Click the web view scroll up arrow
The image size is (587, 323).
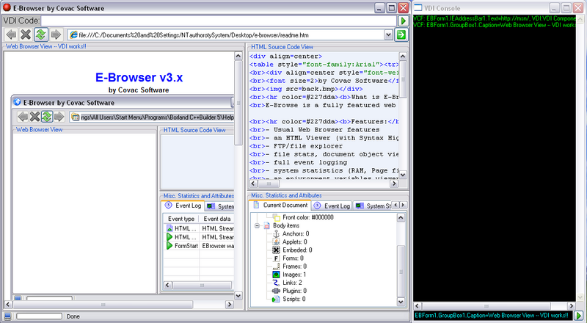tap(238, 56)
